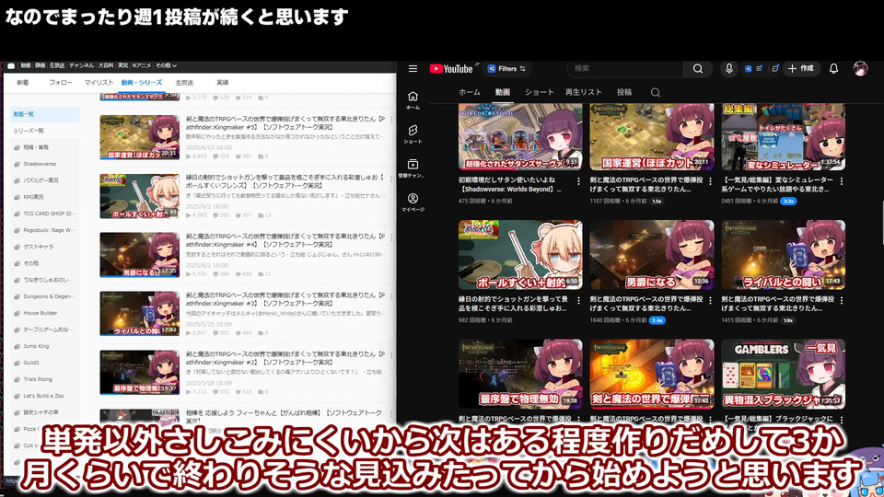Screen dimensions: 884x497
Task: Click the YouTube 検索 search field
Action: (x=626, y=69)
